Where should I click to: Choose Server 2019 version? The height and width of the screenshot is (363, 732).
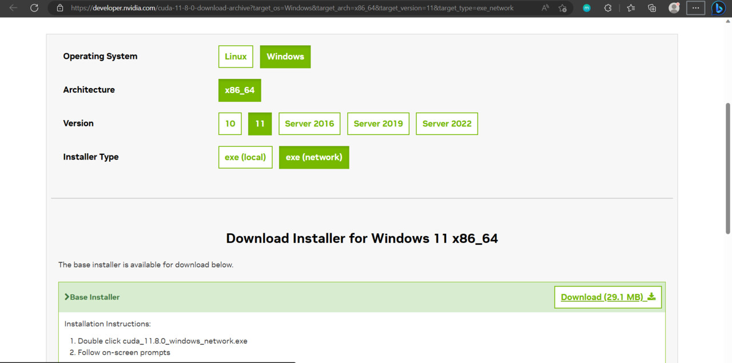coord(378,123)
